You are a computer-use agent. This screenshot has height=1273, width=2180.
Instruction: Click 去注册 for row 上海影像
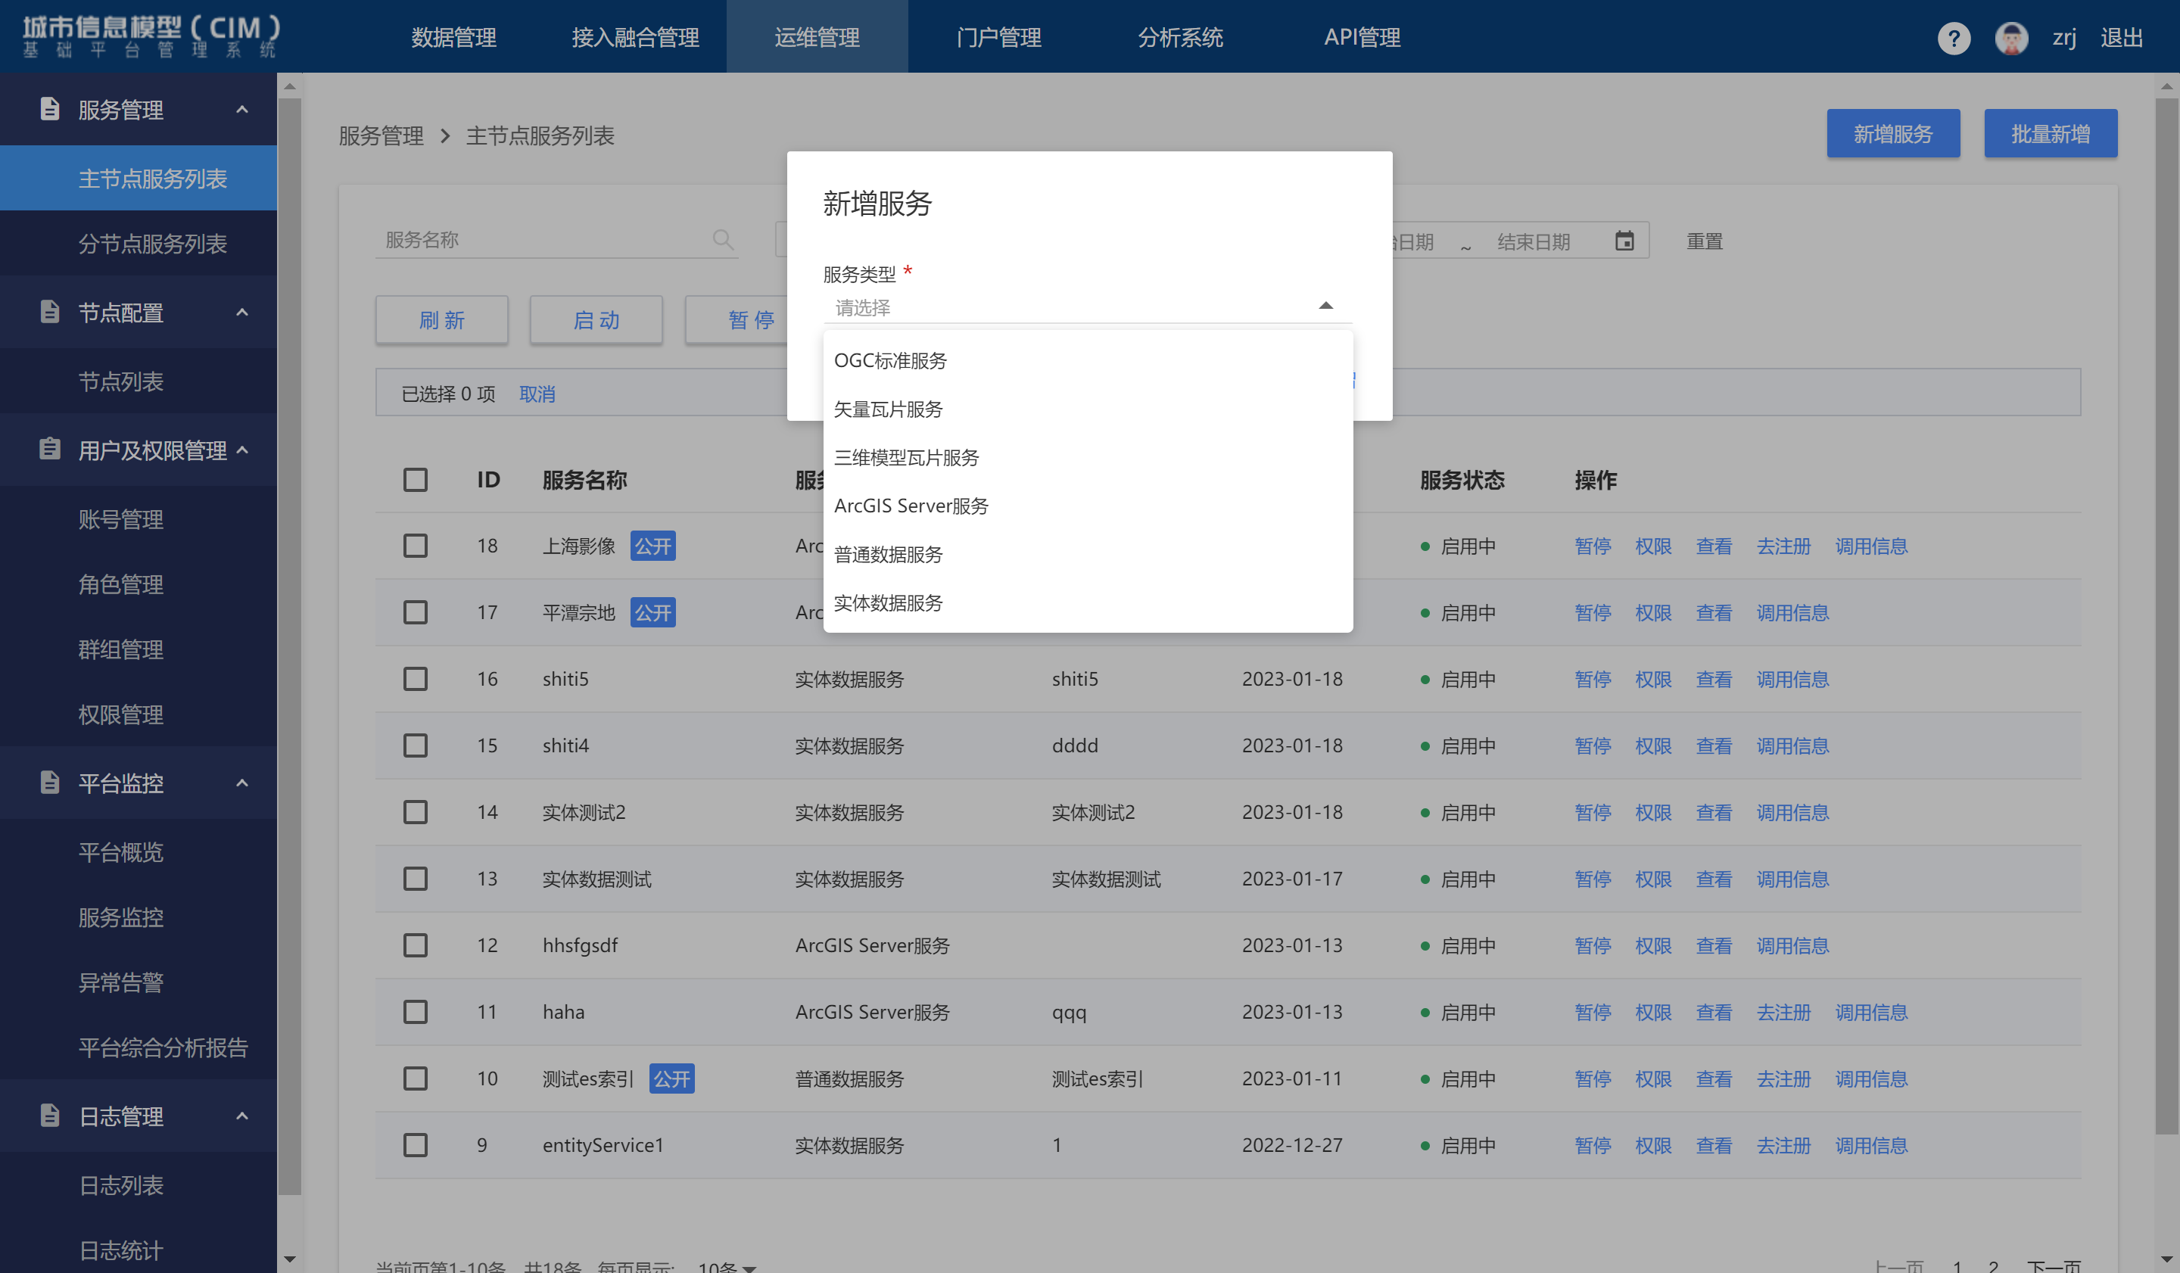(1784, 546)
